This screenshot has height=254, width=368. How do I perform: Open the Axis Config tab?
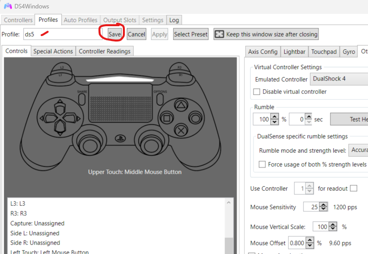click(263, 51)
